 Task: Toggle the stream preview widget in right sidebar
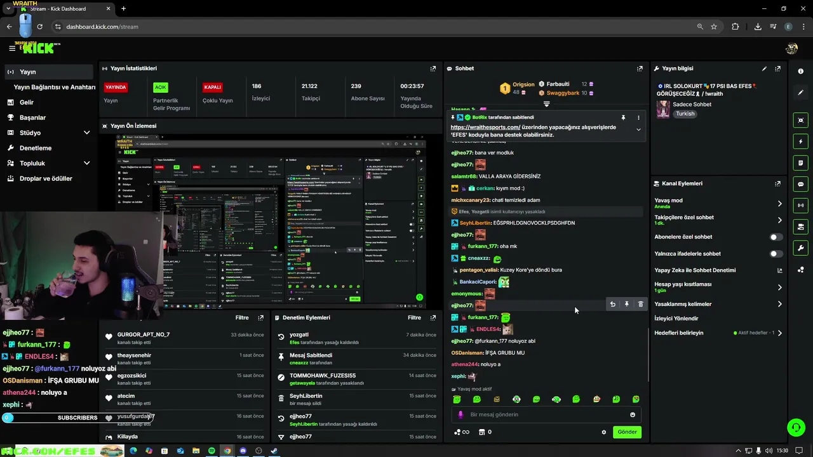(800, 120)
